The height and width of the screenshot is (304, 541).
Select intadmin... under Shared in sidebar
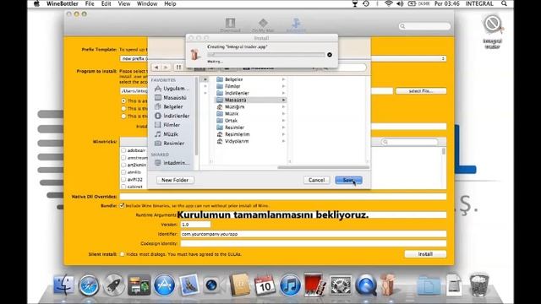coord(172,163)
